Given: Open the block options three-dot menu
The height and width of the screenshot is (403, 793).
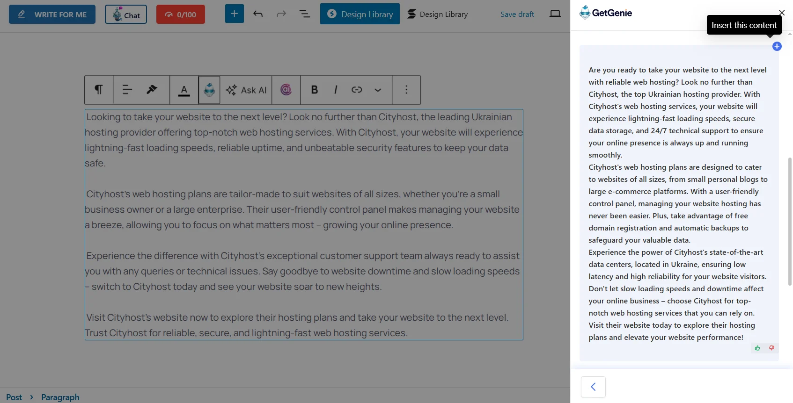Looking at the screenshot, I should pyautogui.click(x=406, y=90).
